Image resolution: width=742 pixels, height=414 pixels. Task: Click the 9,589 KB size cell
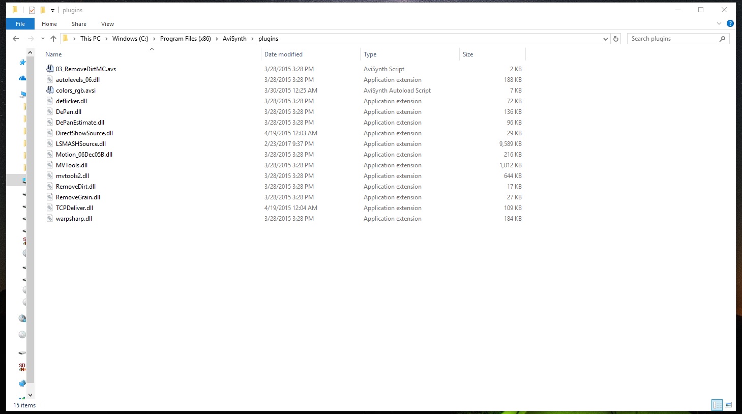[510, 144]
